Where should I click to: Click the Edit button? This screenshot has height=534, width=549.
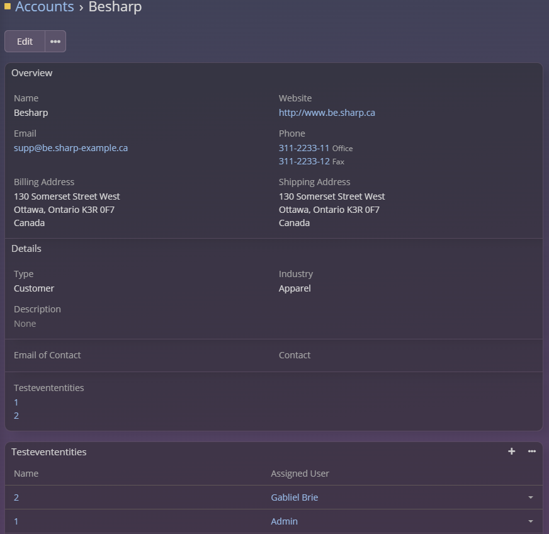pyautogui.click(x=25, y=42)
